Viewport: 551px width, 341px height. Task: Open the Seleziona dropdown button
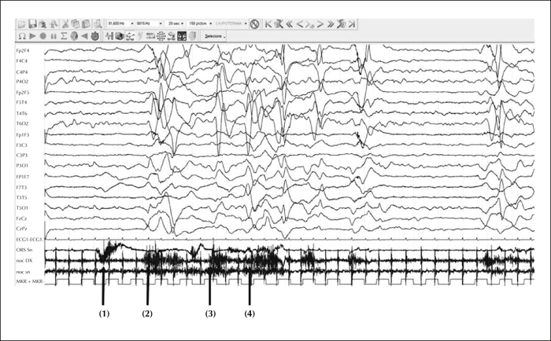tap(215, 36)
